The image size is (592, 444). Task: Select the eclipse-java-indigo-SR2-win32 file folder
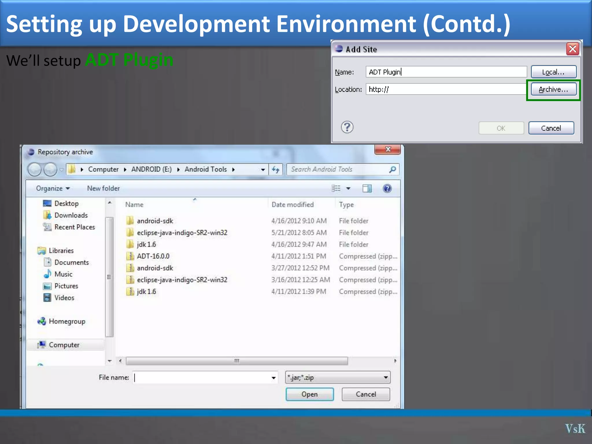(x=182, y=233)
